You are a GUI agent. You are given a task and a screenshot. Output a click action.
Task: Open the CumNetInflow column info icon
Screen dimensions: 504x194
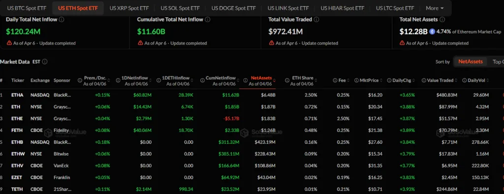(202, 80)
